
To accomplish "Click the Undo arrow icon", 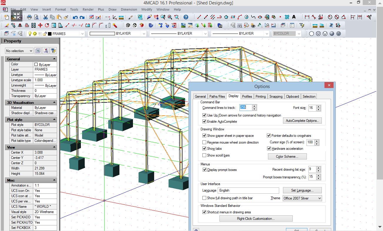I will pos(75,18).
